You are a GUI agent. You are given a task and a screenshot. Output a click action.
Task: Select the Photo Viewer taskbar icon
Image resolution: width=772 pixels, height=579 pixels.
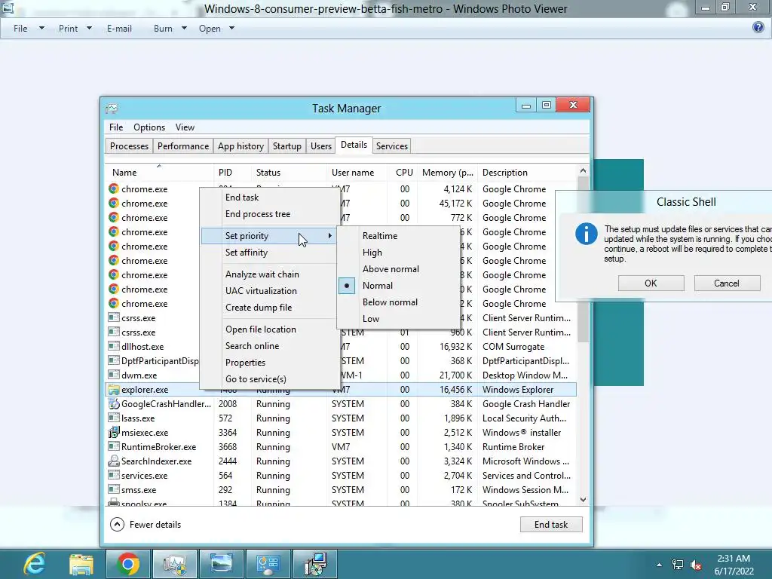[222, 564]
